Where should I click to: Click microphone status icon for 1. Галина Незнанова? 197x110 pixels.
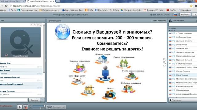tap(173, 33)
